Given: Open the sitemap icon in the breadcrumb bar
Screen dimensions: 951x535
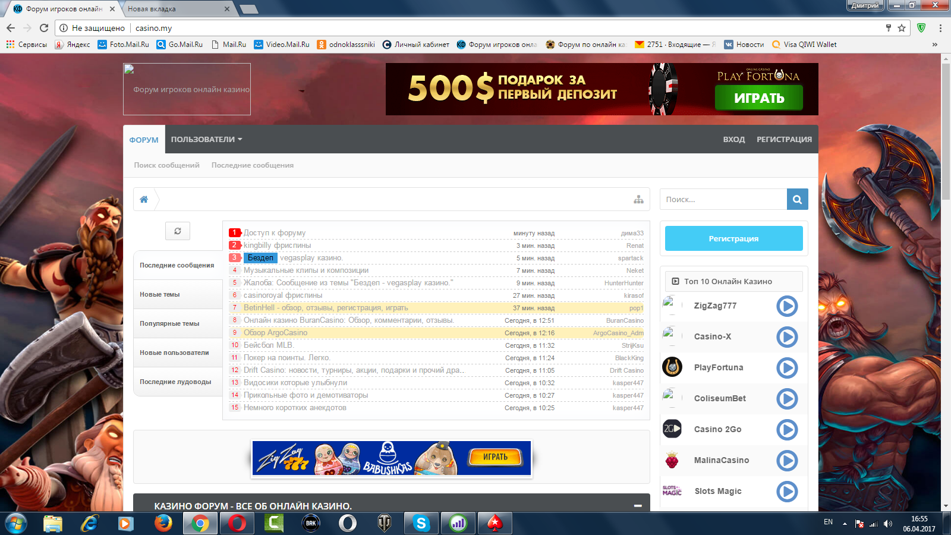Looking at the screenshot, I should click(638, 200).
